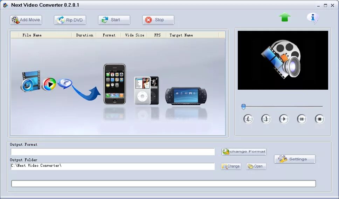Minimize the Next Video Converter window

click(x=318, y=6)
